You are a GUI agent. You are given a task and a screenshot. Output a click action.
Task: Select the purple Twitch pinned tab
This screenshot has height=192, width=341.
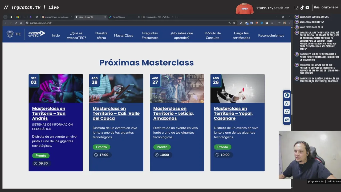[31, 17]
